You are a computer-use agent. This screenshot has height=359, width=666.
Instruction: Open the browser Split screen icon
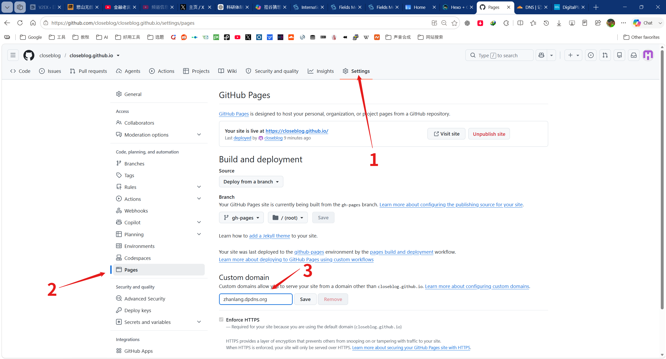(520, 23)
